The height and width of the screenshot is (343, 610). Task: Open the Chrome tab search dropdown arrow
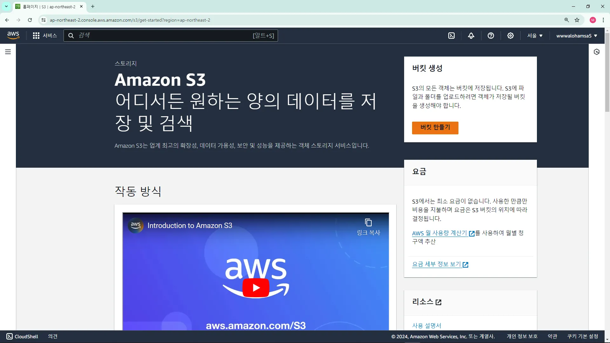(6, 6)
